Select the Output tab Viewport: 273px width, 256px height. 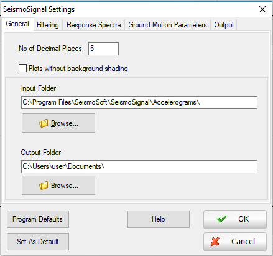point(224,25)
